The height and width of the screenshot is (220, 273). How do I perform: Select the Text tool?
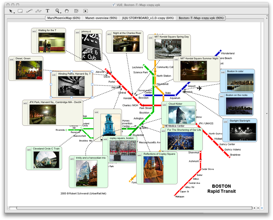(x=48, y=11)
